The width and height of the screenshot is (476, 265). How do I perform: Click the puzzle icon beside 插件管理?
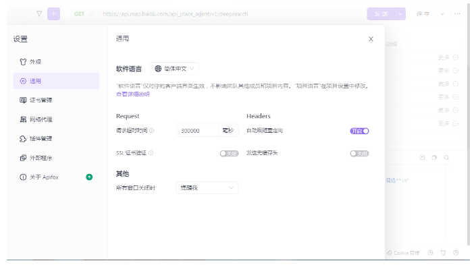pos(23,138)
